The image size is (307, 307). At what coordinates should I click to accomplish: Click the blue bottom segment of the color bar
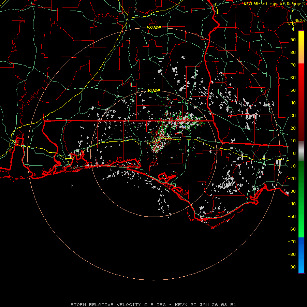coord(301,255)
